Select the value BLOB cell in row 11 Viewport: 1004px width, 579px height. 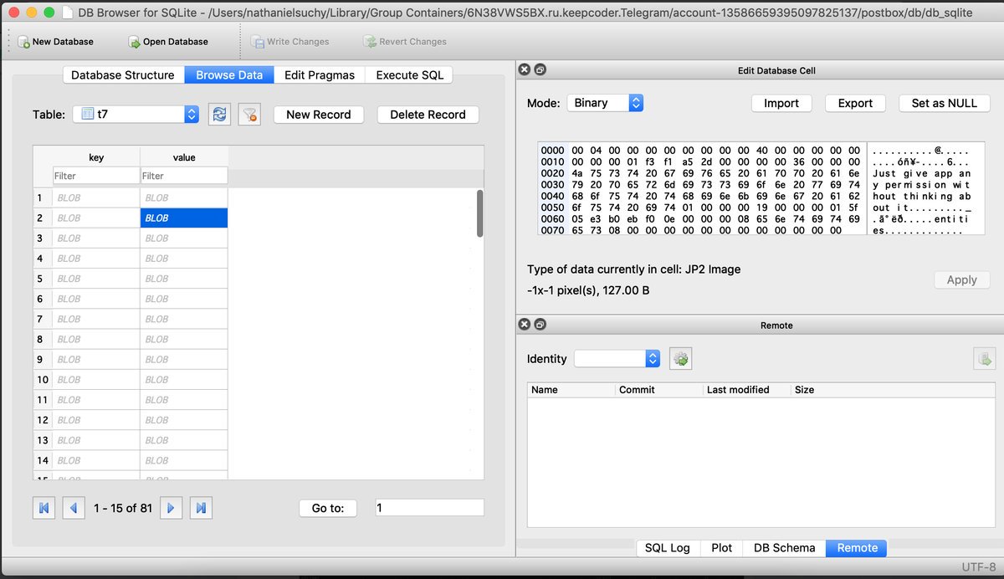(x=184, y=400)
